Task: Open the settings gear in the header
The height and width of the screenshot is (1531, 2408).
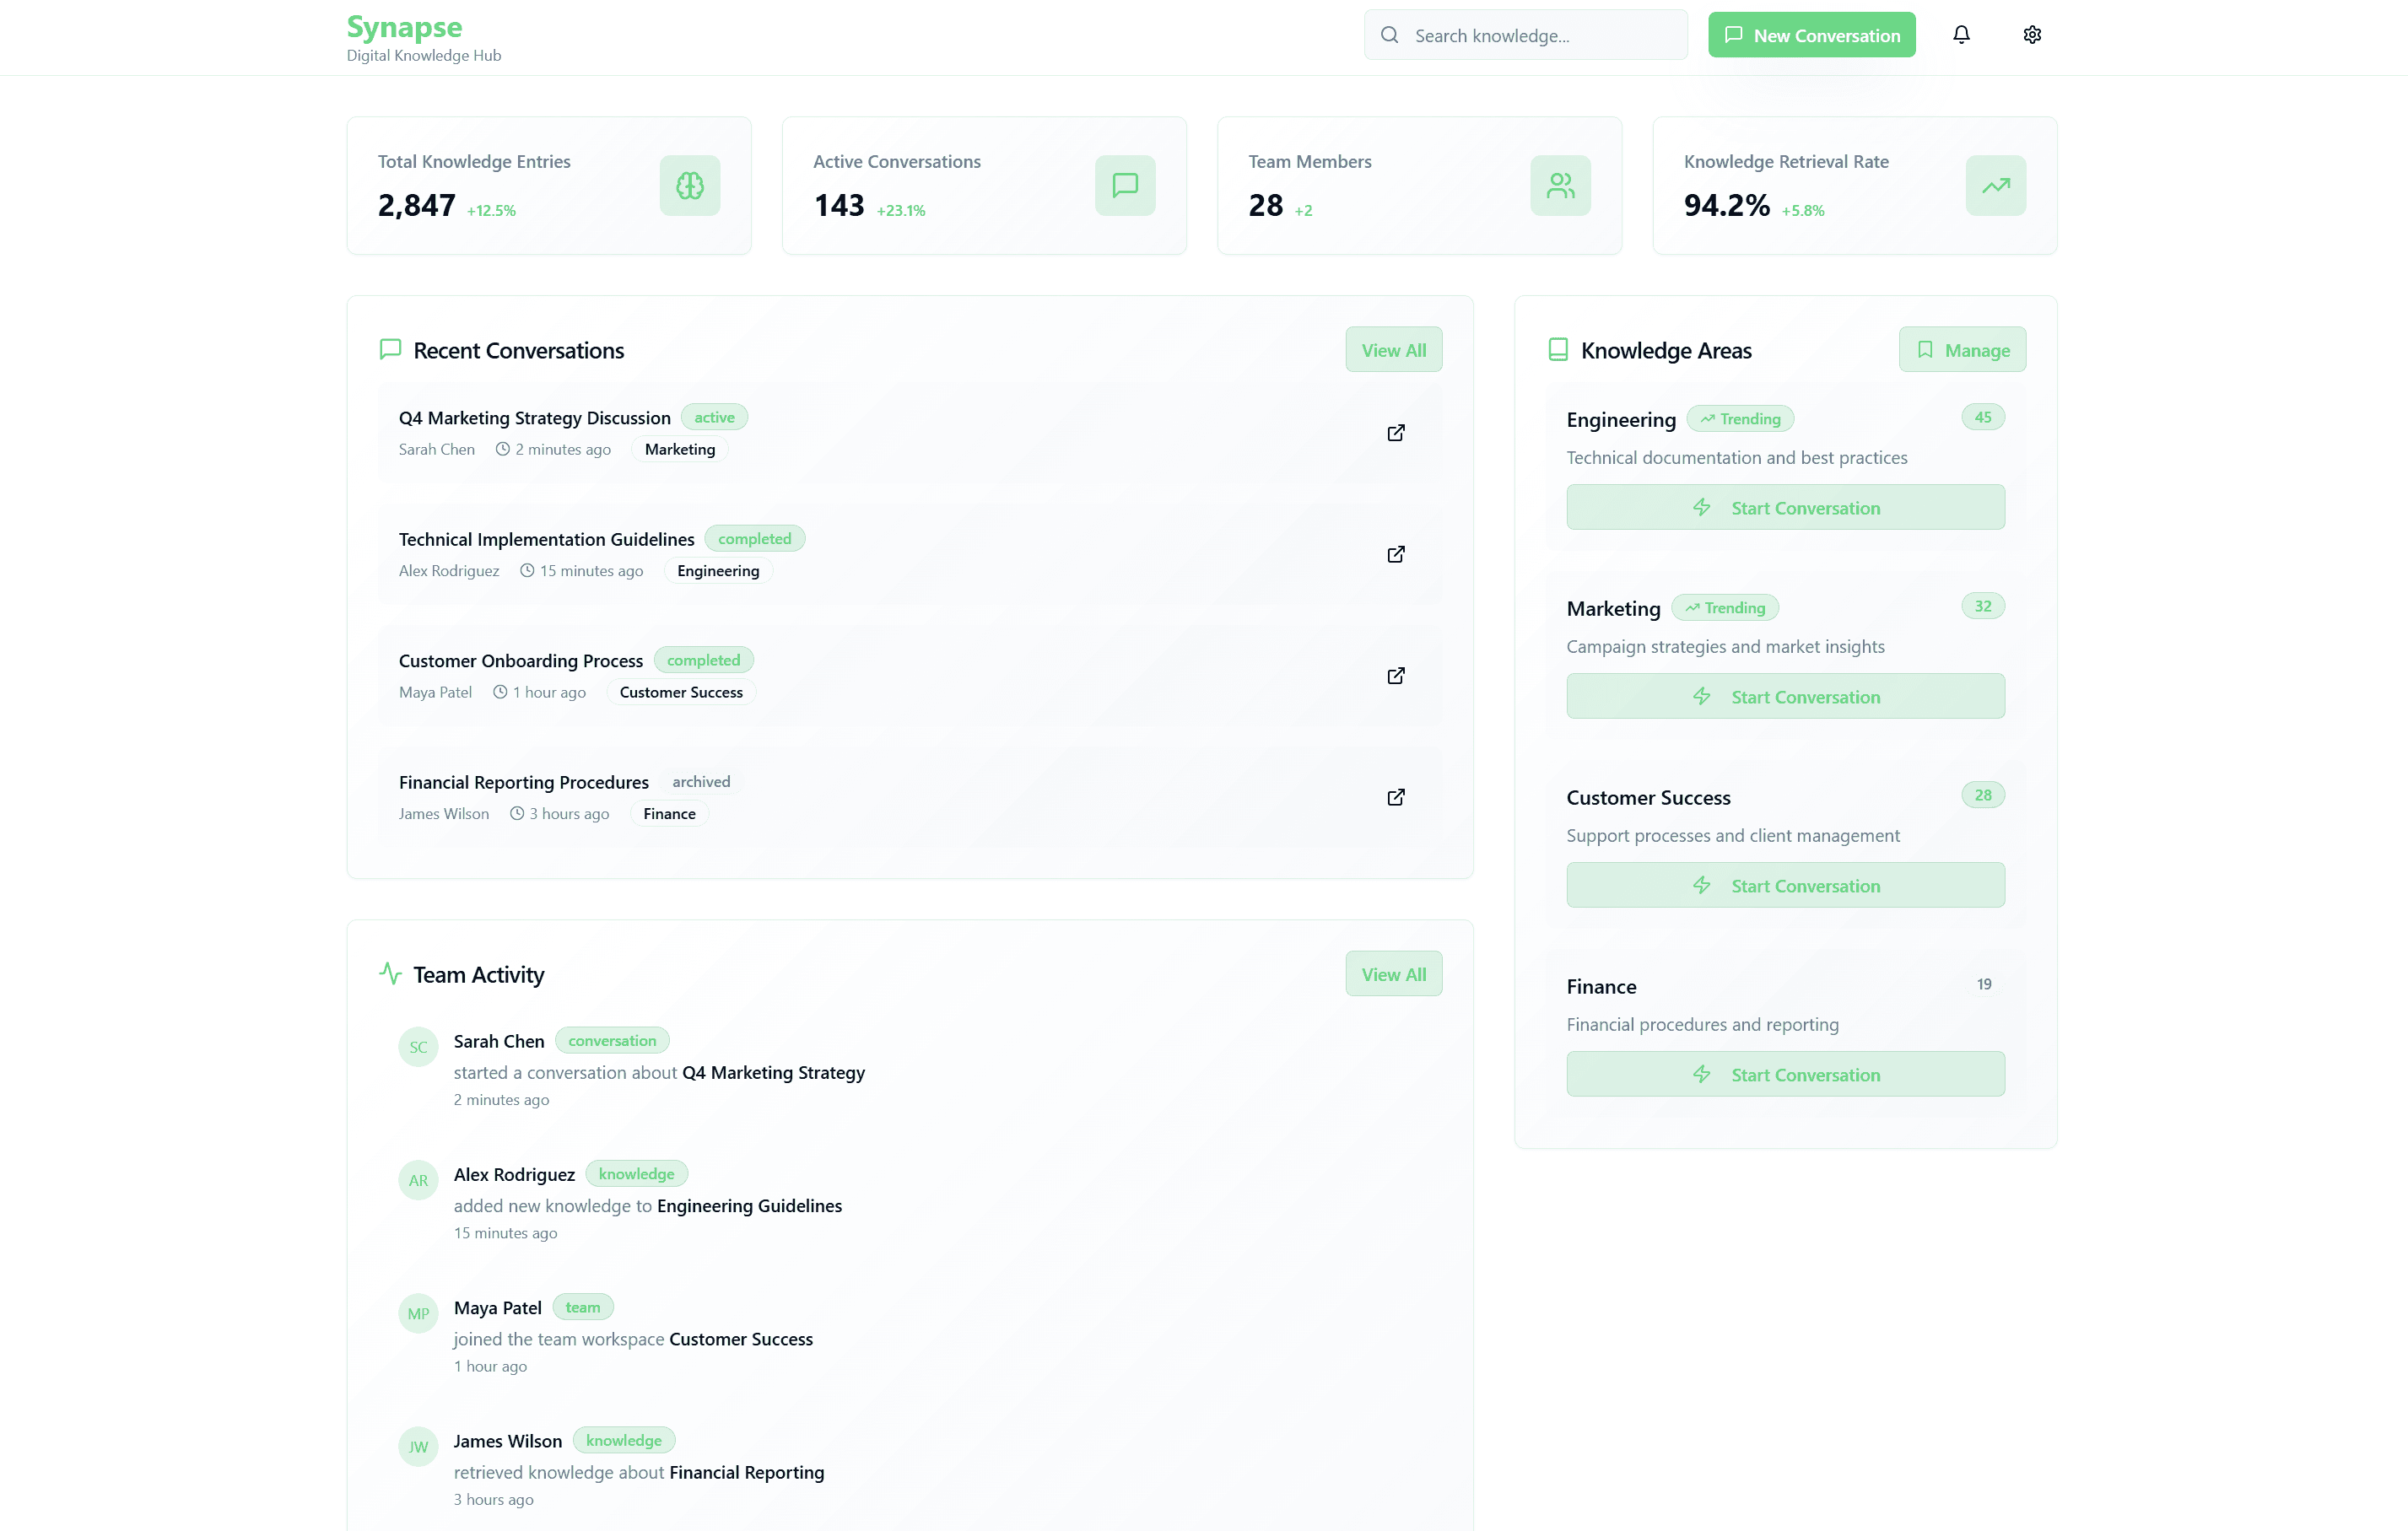Action: tap(2032, 34)
